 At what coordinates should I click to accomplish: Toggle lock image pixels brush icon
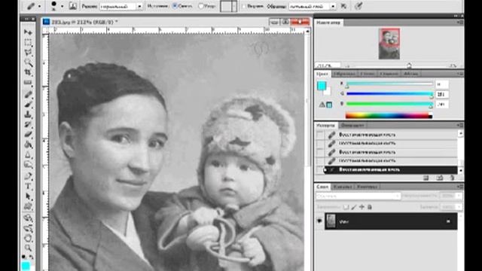[x=354, y=207]
